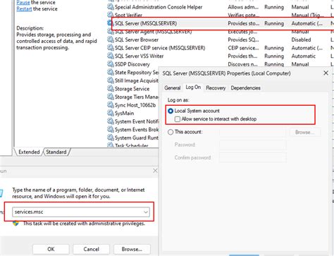This screenshot has height=256, width=334.
Task: Select the Storage Service row
Action: pos(133,89)
